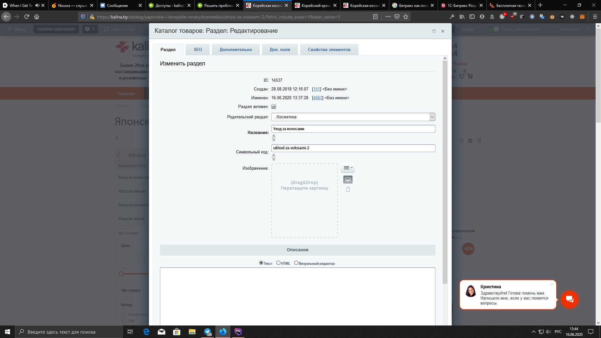
Task: Select the HTML description mode radio
Action: (x=278, y=263)
